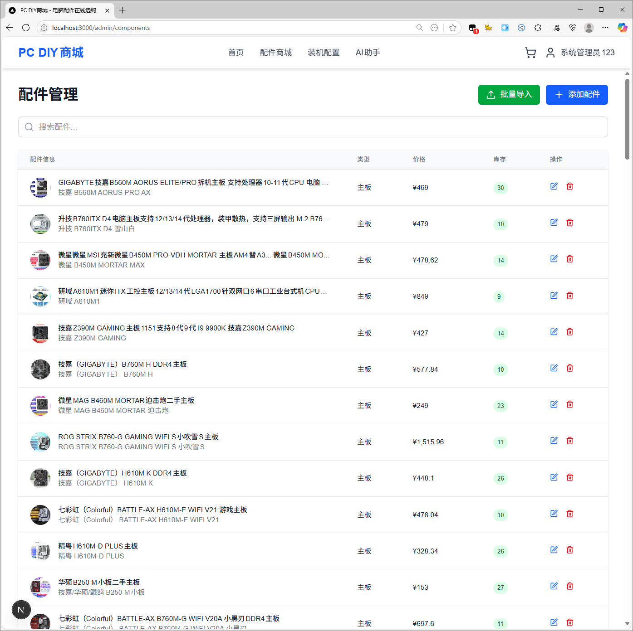Click thumbnail of 微星 MAG B460M MORTAR
Image resolution: width=633 pixels, height=631 pixels.
pos(40,406)
